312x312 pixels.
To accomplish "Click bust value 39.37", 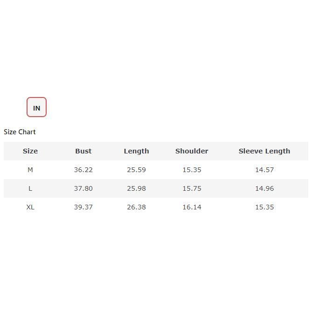I will coord(83,207).
